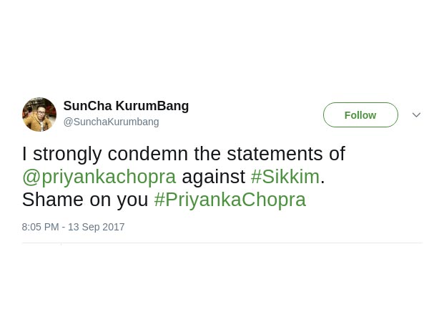Click the divider line below the timestamp

click(222, 243)
